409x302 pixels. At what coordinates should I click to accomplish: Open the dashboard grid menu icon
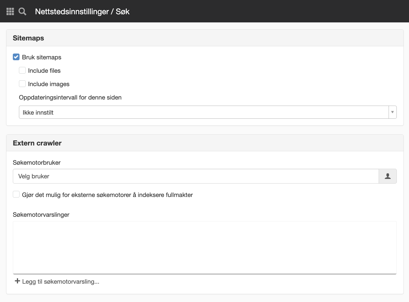point(10,11)
